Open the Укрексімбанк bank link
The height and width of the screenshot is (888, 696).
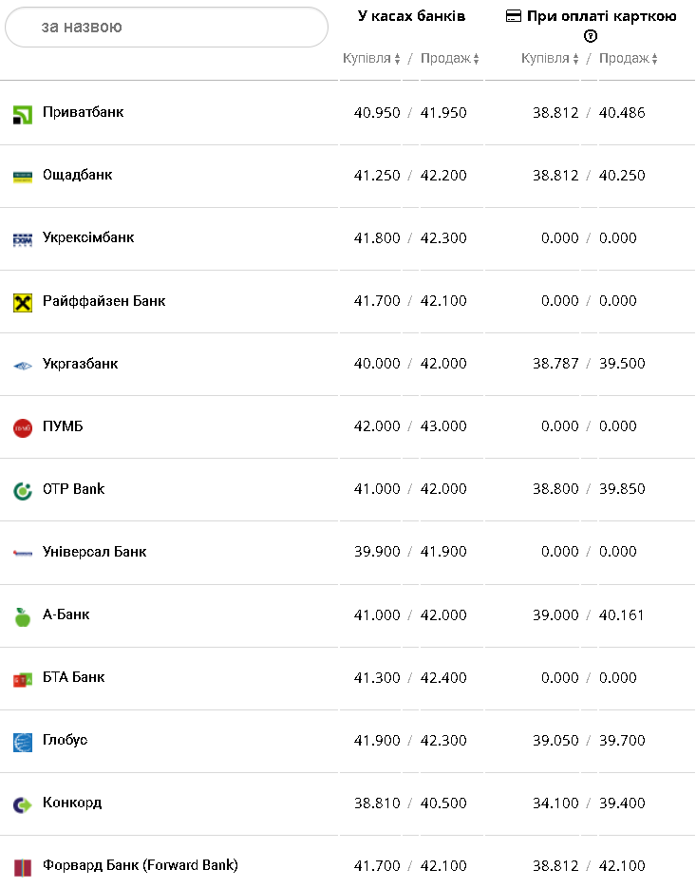tap(88, 237)
